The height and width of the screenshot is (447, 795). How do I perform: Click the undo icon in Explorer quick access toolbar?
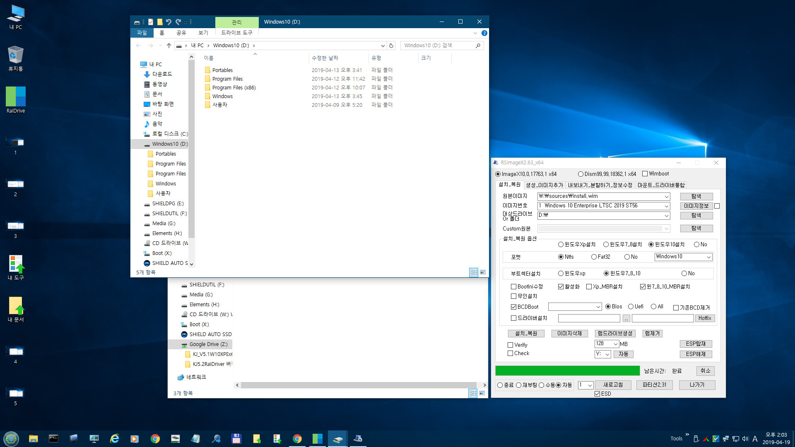tap(169, 22)
